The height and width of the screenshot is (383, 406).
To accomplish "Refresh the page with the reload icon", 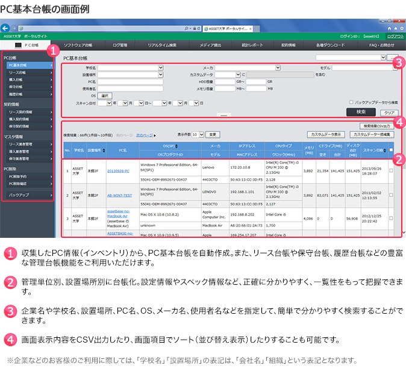I will click(x=199, y=28).
